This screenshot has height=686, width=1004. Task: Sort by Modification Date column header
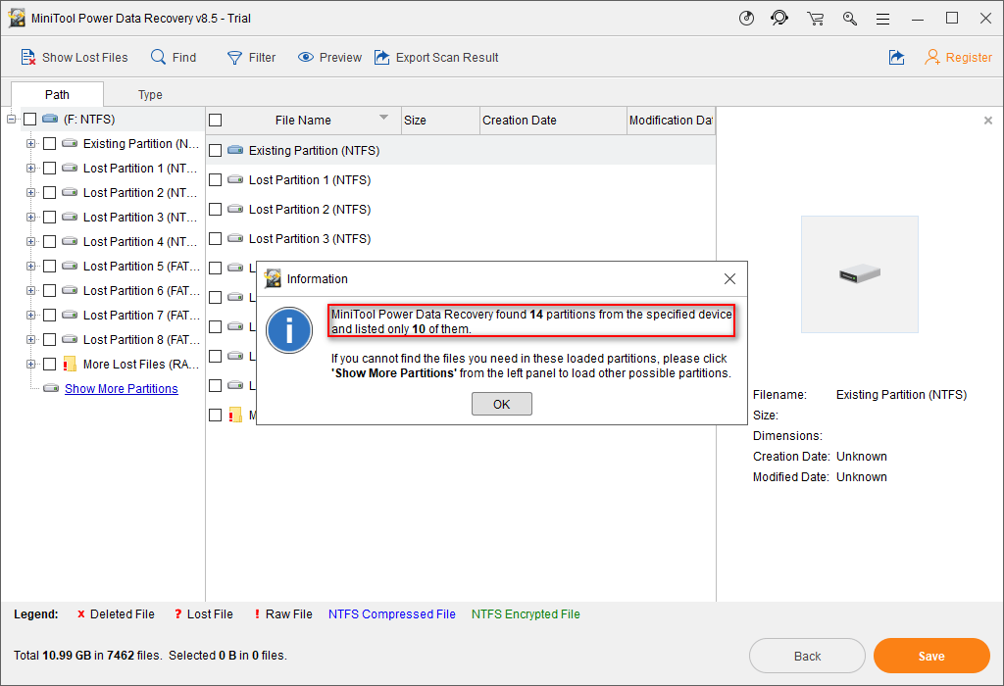tap(671, 121)
